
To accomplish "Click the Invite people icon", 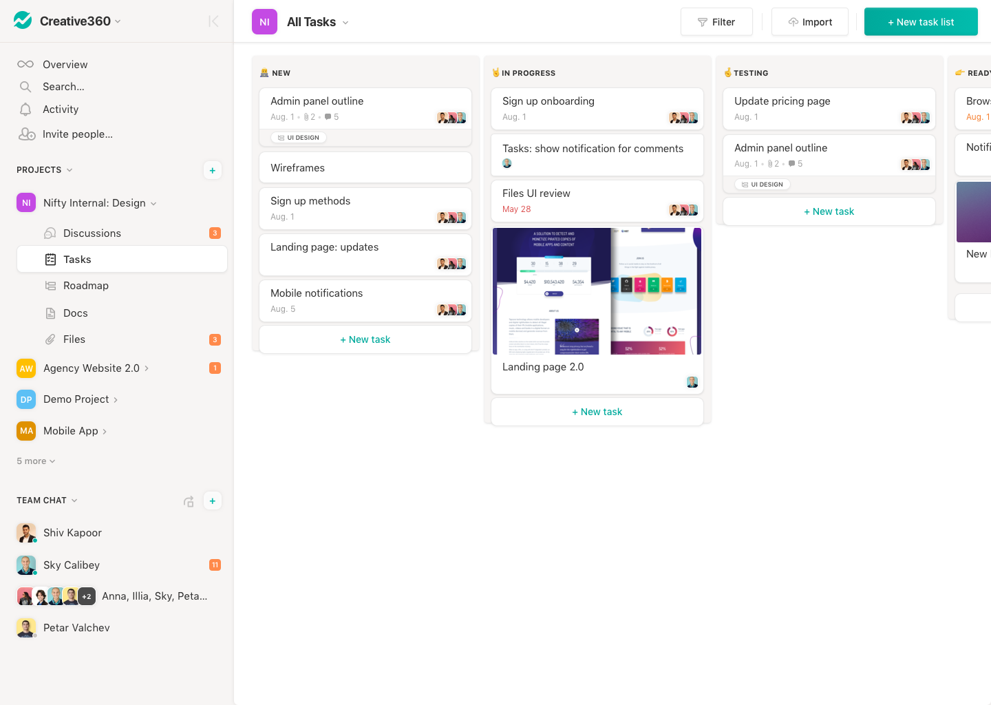I will pos(27,134).
